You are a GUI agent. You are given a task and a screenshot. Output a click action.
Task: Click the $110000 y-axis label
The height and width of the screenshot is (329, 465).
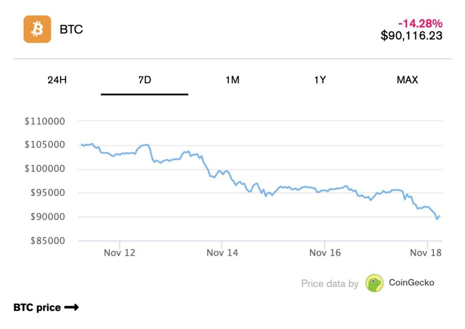(45, 121)
